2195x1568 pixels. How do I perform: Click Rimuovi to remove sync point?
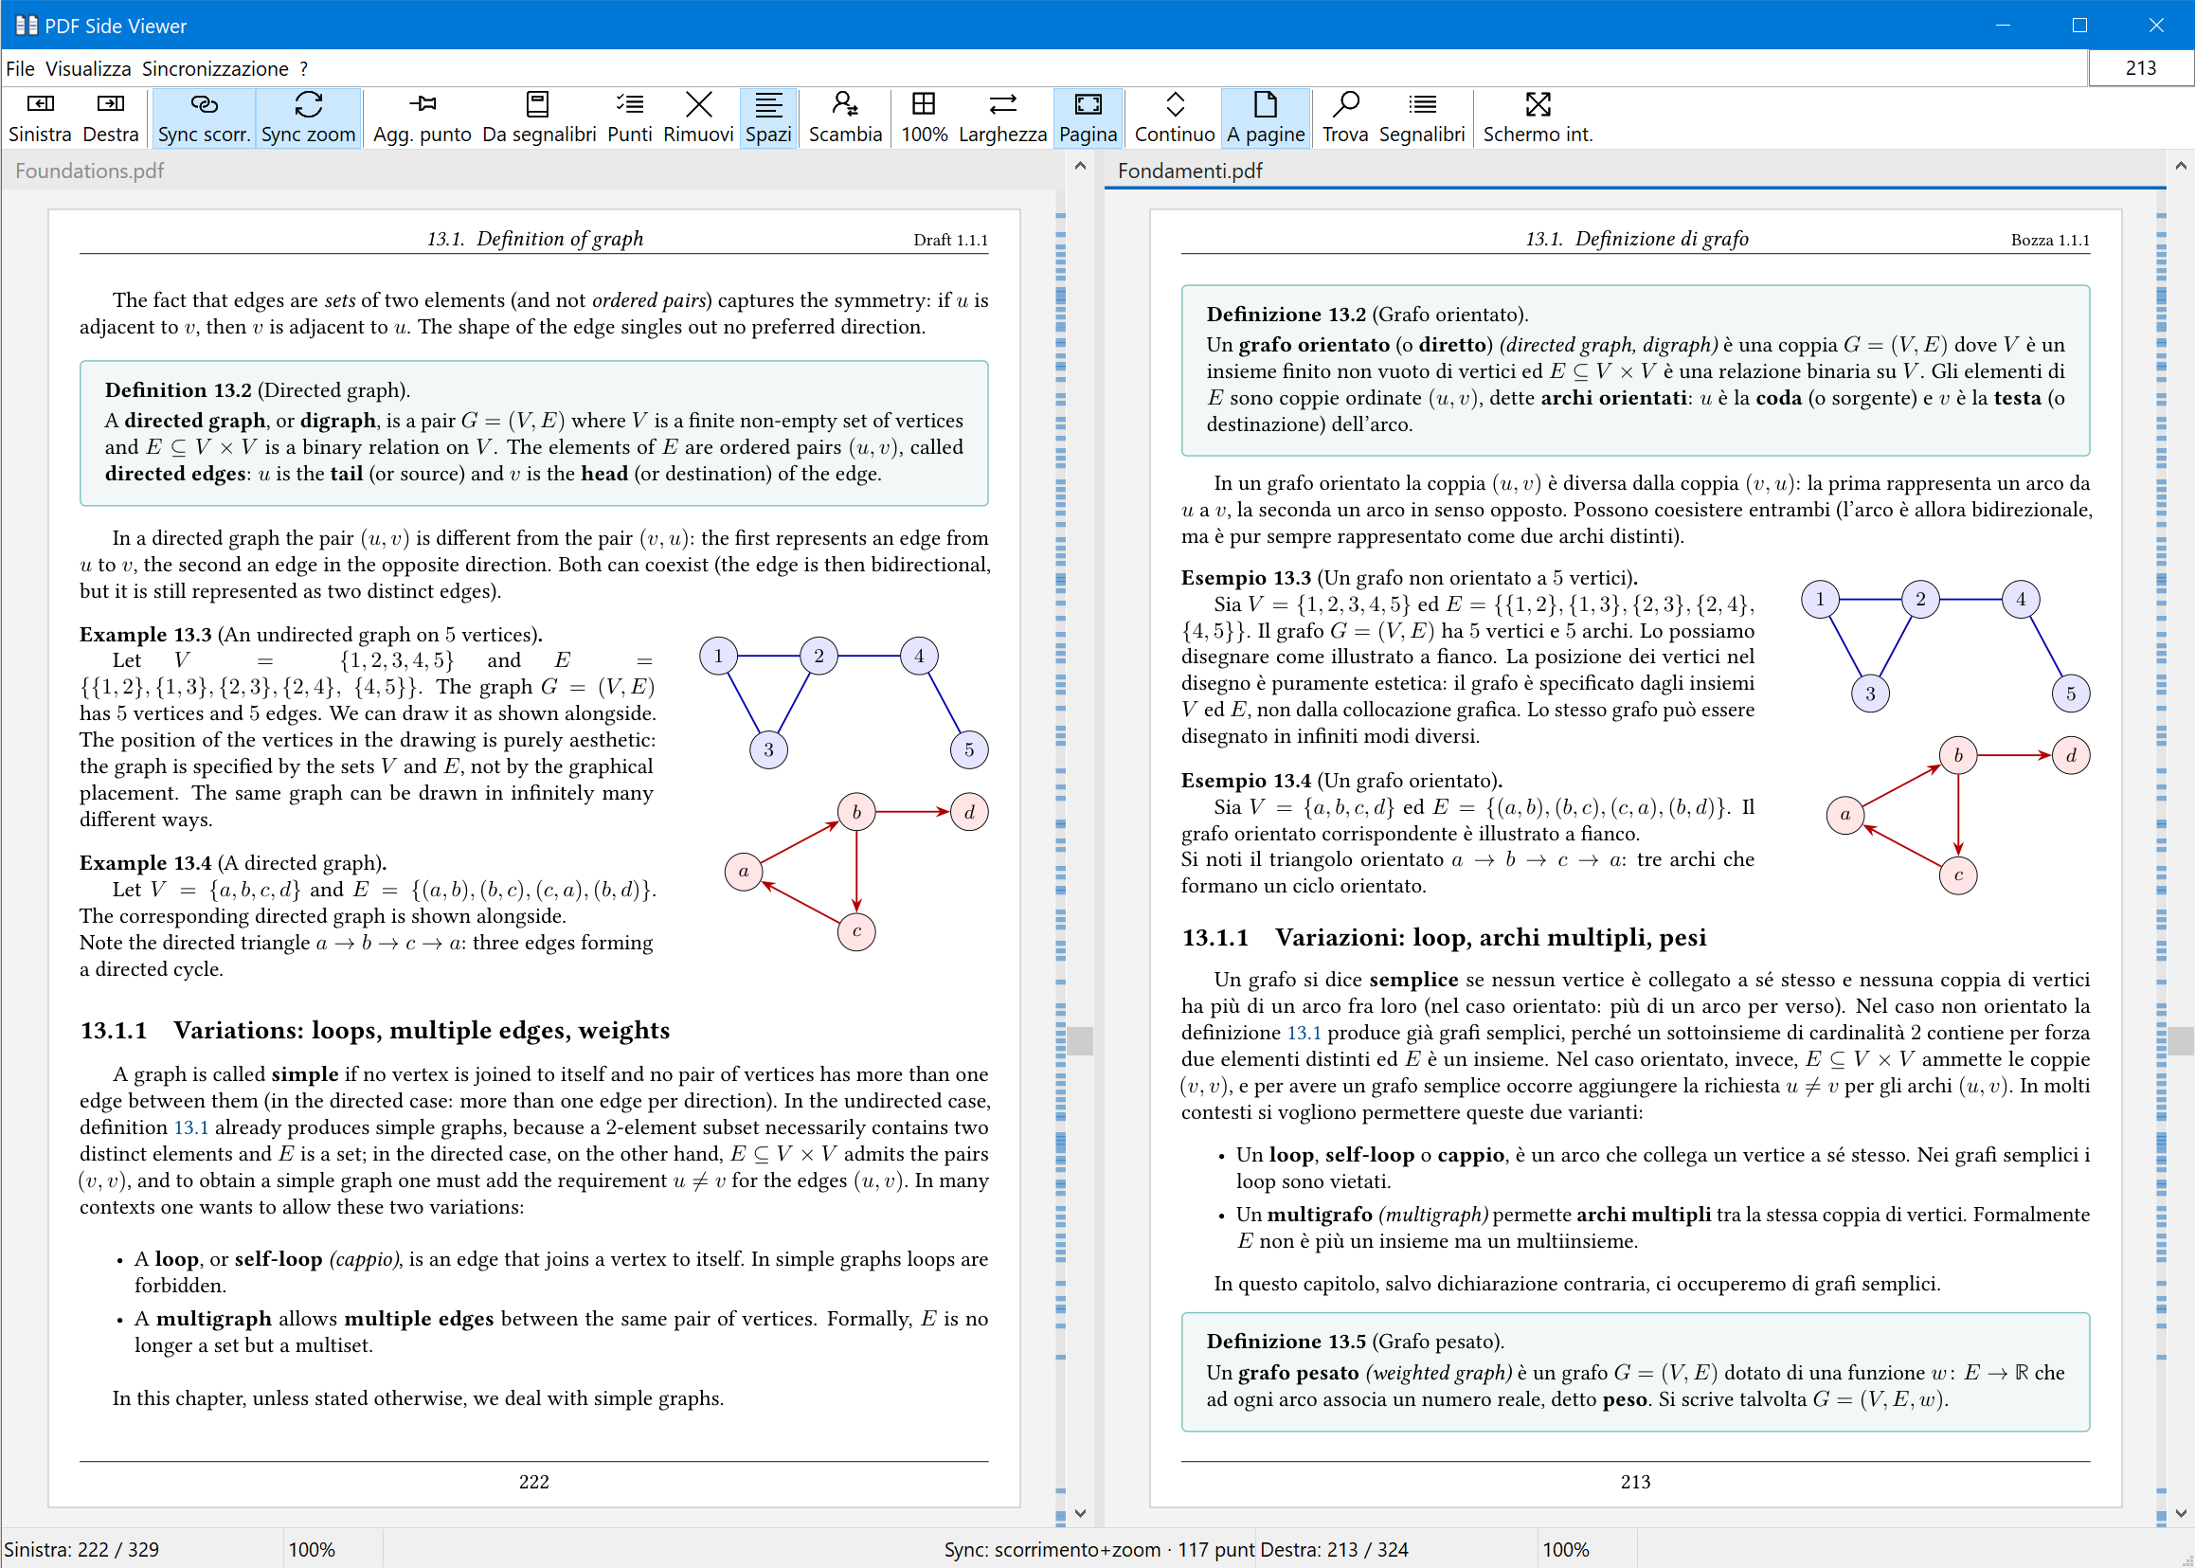pyautogui.click(x=698, y=117)
